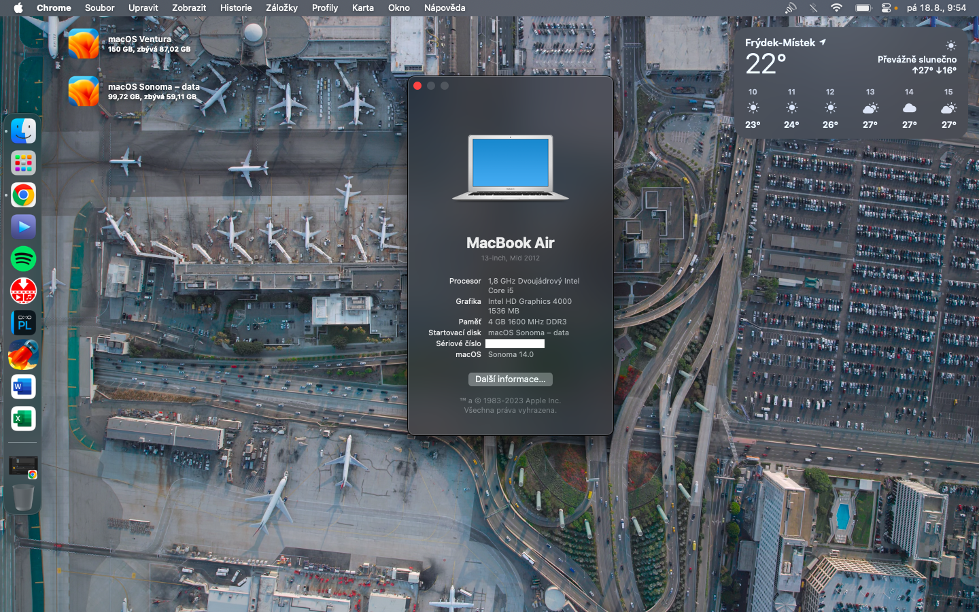Open the Historie menu
The width and height of the screenshot is (979, 612).
pos(236,8)
